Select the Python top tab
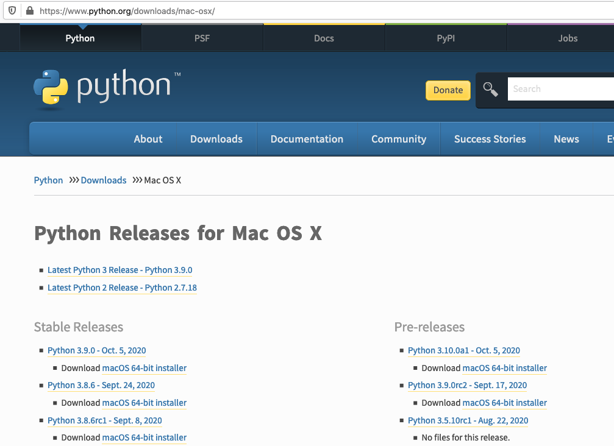This screenshot has width=614, height=446. 80,38
